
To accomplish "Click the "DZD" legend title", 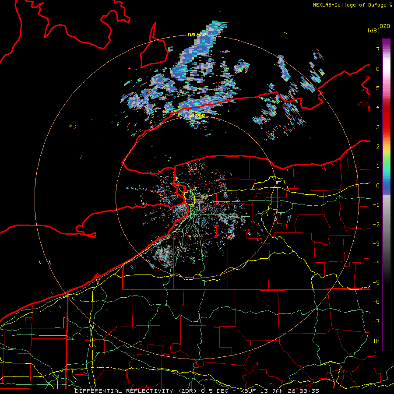I will [x=385, y=26].
